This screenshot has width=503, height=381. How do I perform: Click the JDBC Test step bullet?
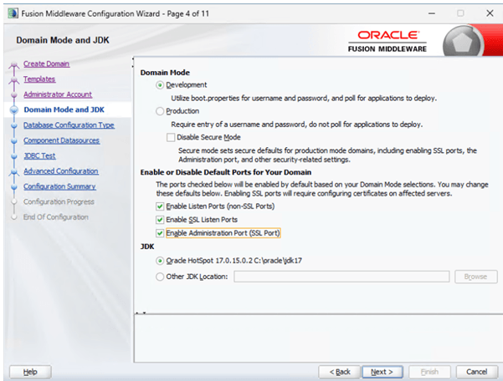[13, 156]
